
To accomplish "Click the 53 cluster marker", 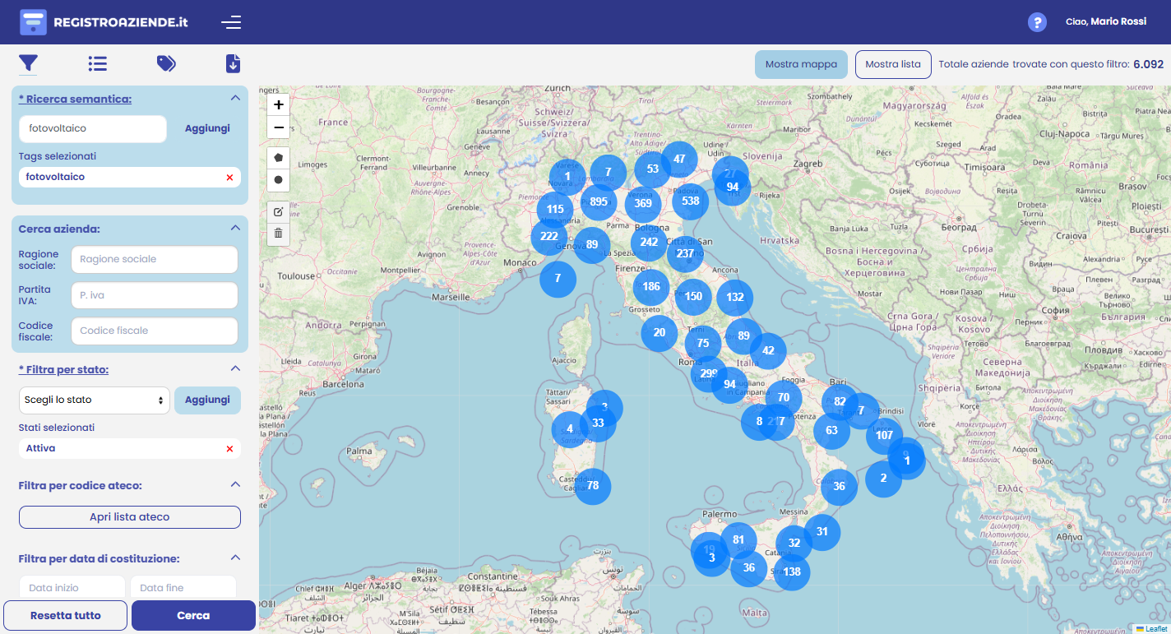I will pyautogui.click(x=653, y=169).
